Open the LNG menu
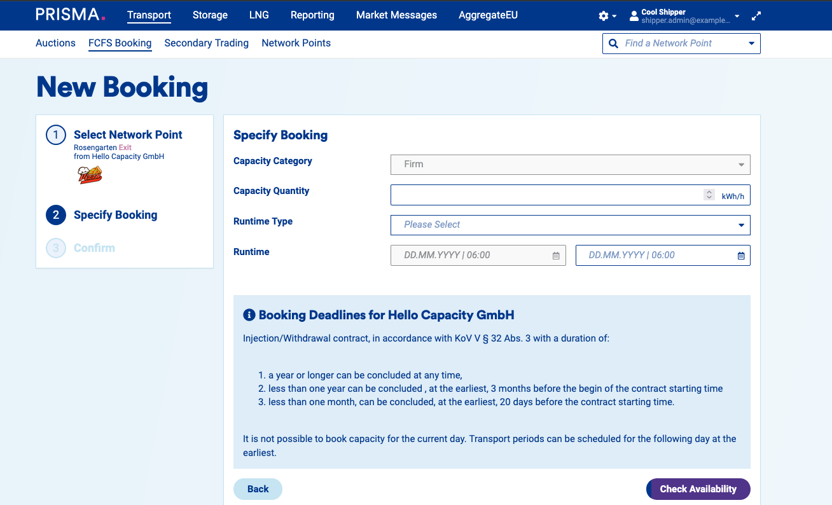This screenshot has height=505, width=832. pyautogui.click(x=259, y=15)
